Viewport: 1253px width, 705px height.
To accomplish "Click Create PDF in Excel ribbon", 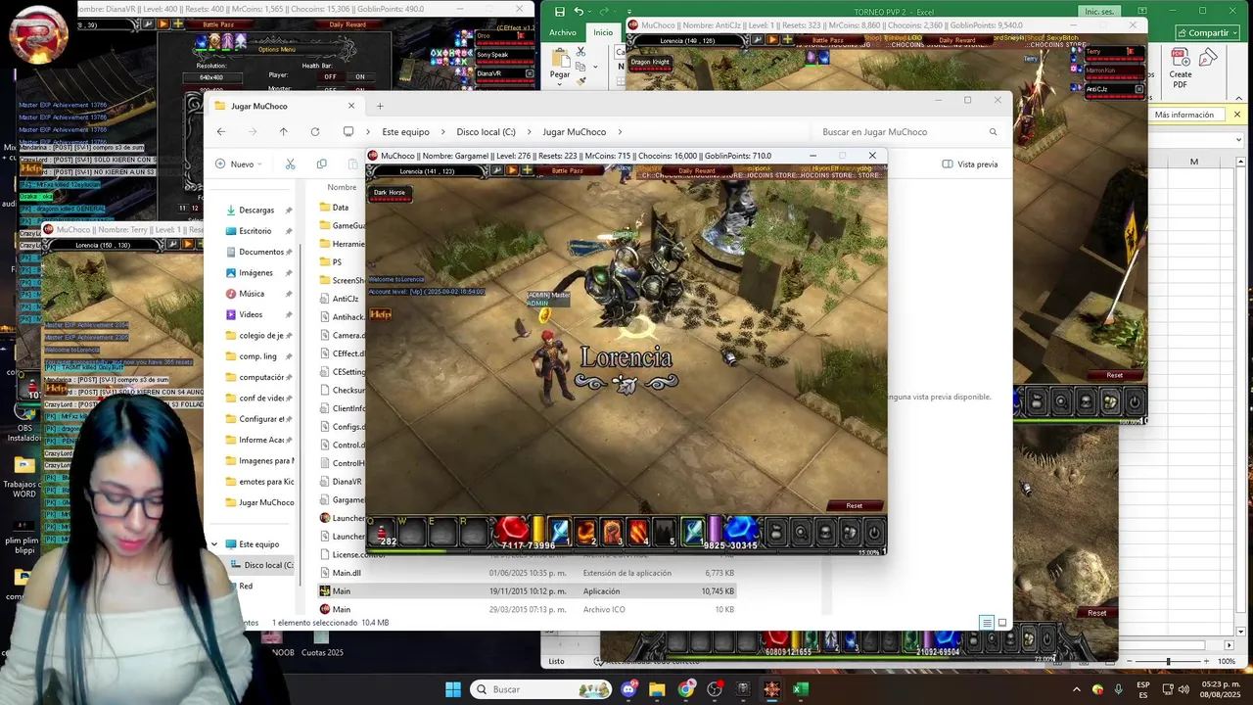I will (x=1181, y=69).
